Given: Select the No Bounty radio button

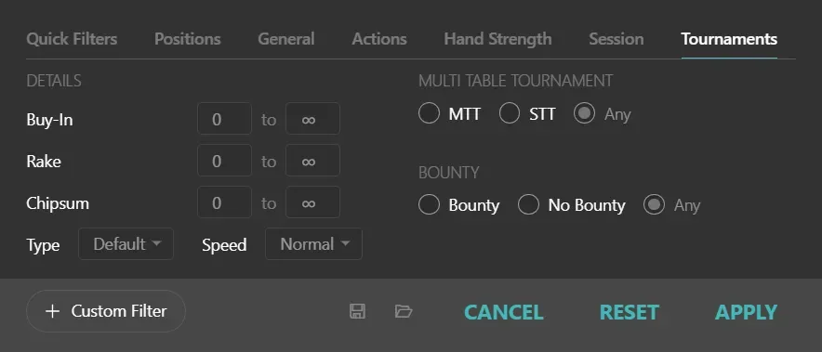Looking at the screenshot, I should [528, 205].
